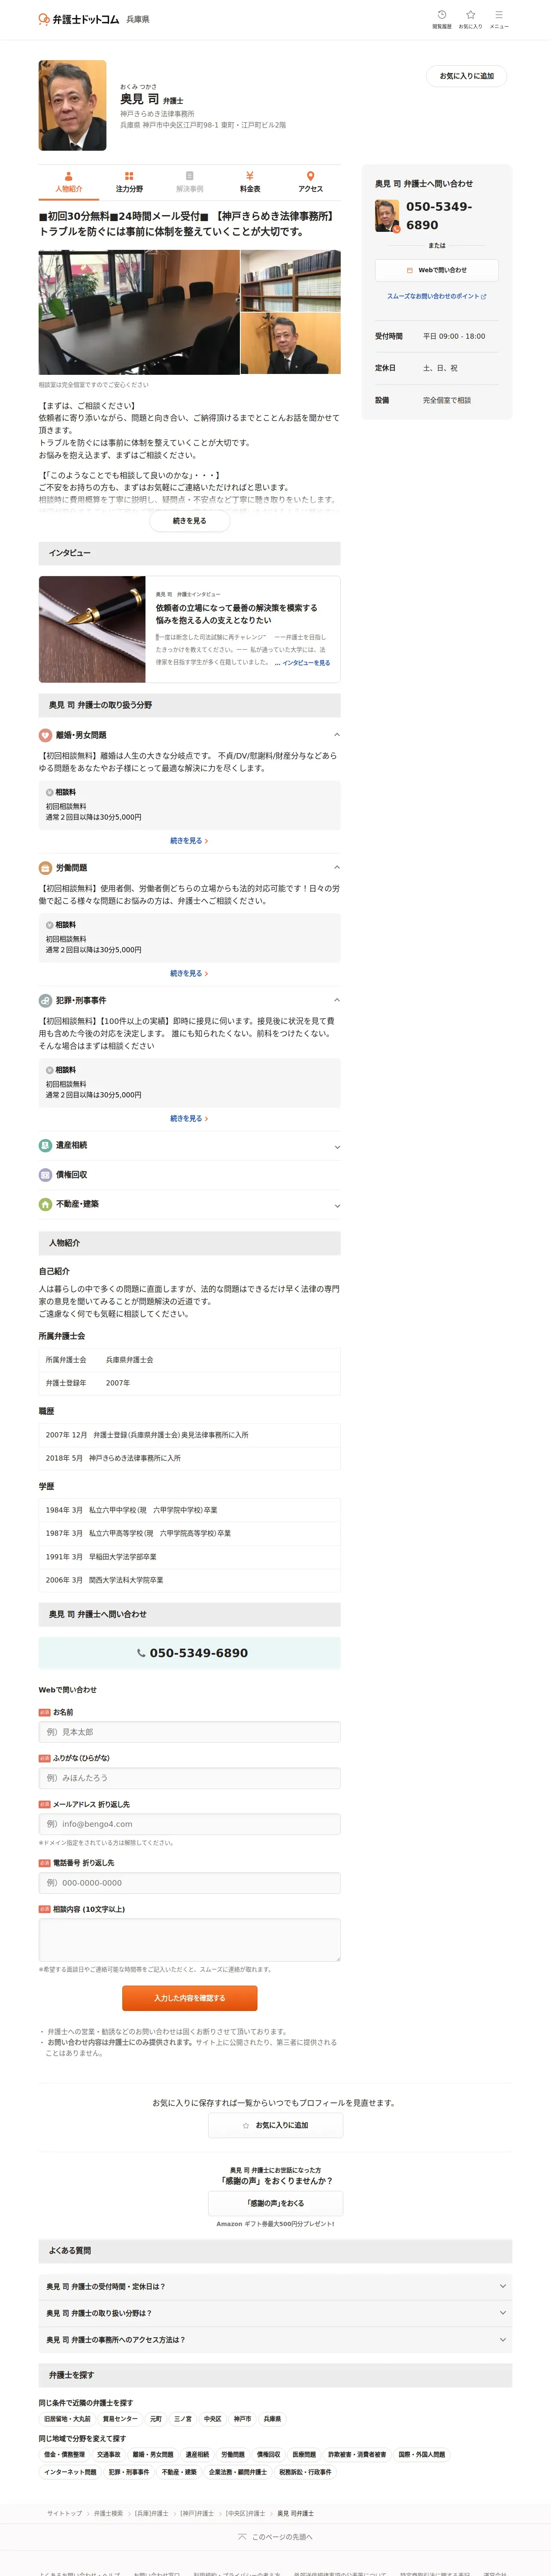
Task: Click 続きを見る under 犯罪・刑事事件
Action: tap(189, 1118)
